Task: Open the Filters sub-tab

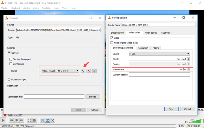Action: pos(156,48)
